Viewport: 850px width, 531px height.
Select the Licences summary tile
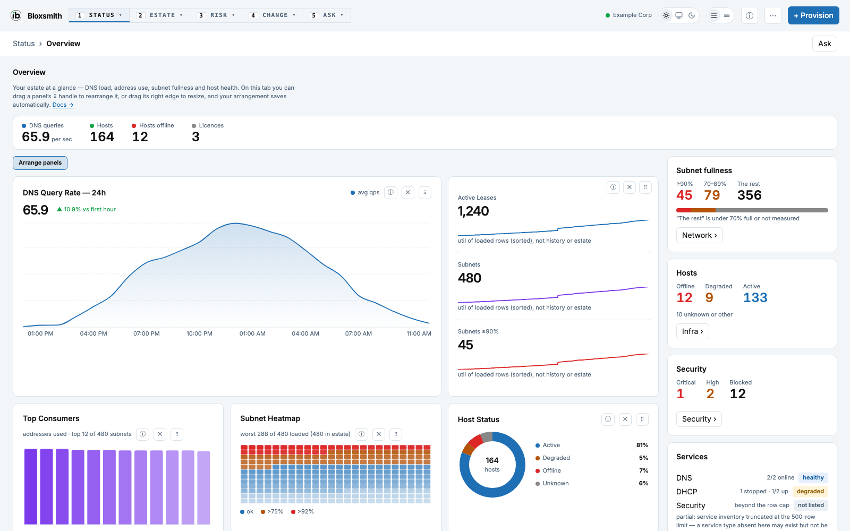[208, 133]
